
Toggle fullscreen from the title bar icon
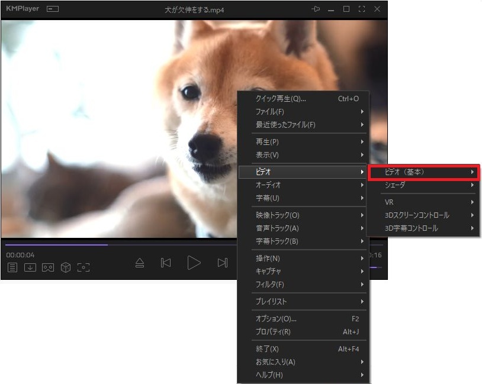(x=362, y=9)
